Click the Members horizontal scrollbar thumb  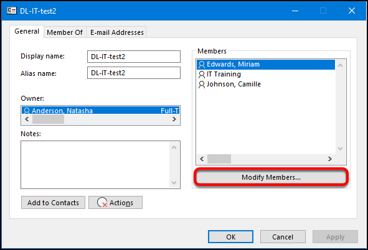[219, 159]
